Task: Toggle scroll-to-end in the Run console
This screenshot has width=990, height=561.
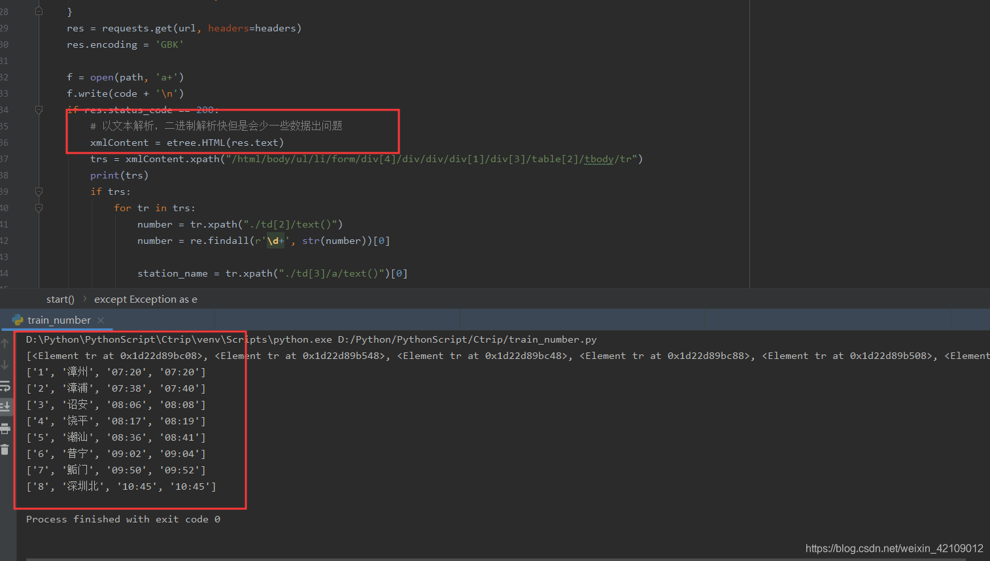Action: tap(5, 406)
